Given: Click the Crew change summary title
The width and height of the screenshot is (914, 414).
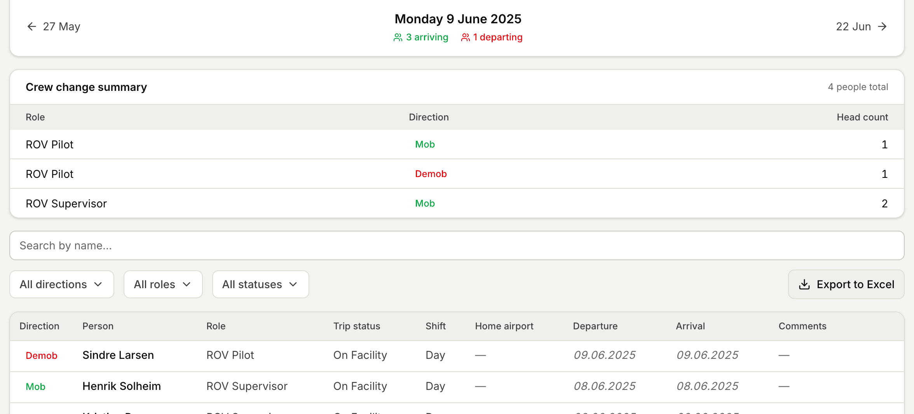Looking at the screenshot, I should pyautogui.click(x=86, y=87).
